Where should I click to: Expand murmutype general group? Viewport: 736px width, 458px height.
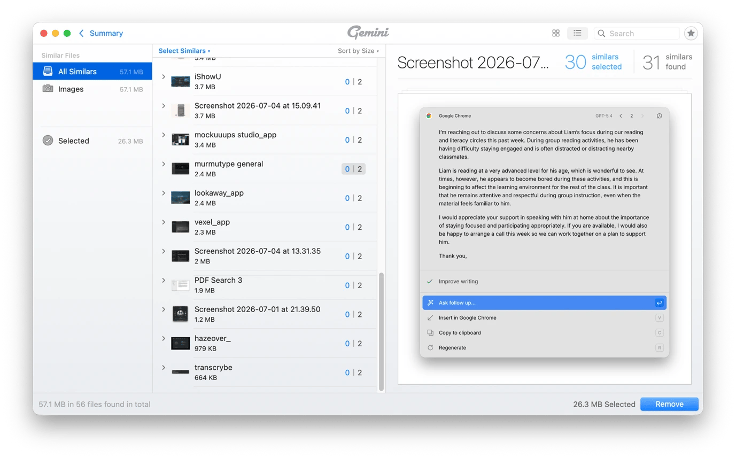pyautogui.click(x=164, y=164)
